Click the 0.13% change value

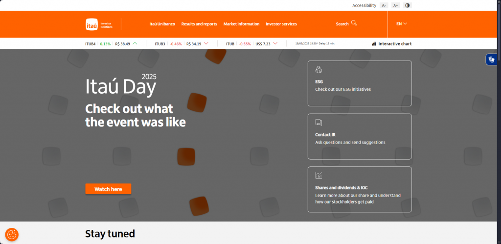tap(105, 44)
